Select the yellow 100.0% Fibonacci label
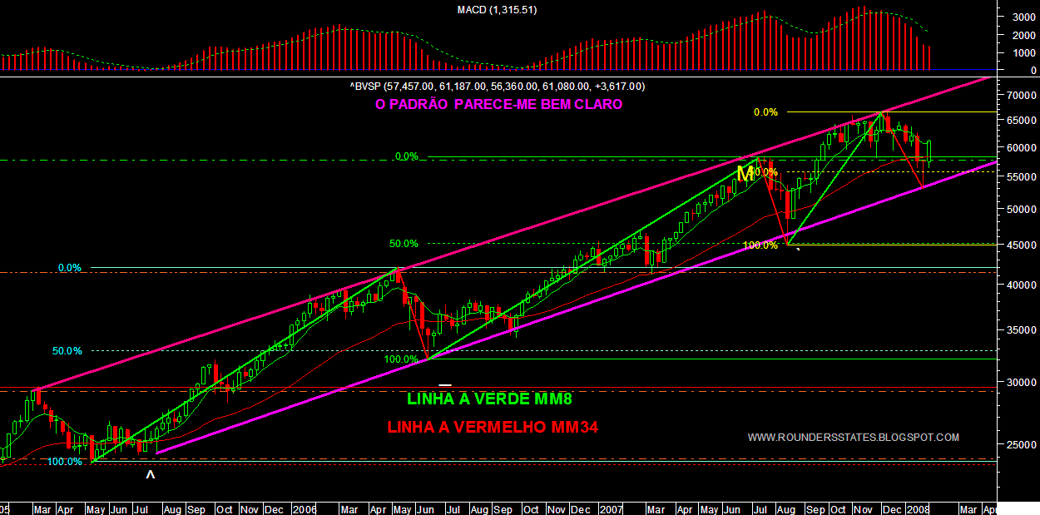Image resolution: width=1040 pixels, height=515 pixels. (760, 245)
